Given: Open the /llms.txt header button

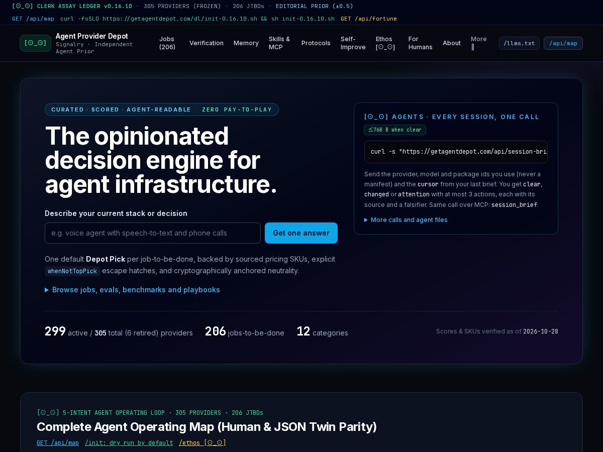Looking at the screenshot, I should [x=519, y=43].
